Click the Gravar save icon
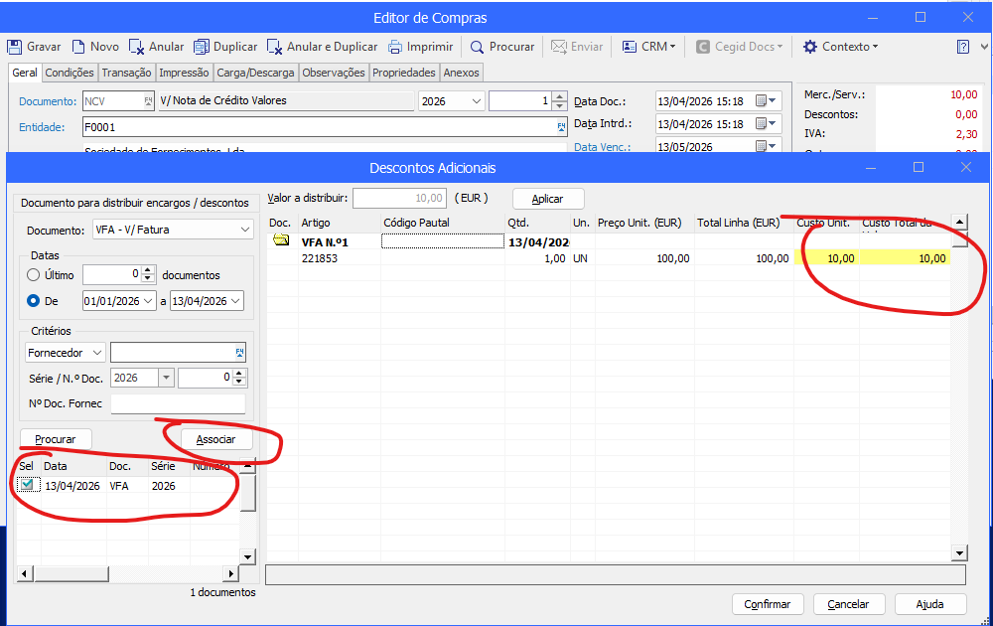The height and width of the screenshot is (626, 993). (15, 47)
